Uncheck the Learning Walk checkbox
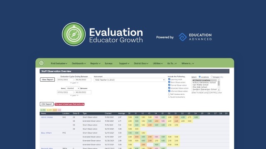Viewport: 266px width, 149px height. (169, 79)
